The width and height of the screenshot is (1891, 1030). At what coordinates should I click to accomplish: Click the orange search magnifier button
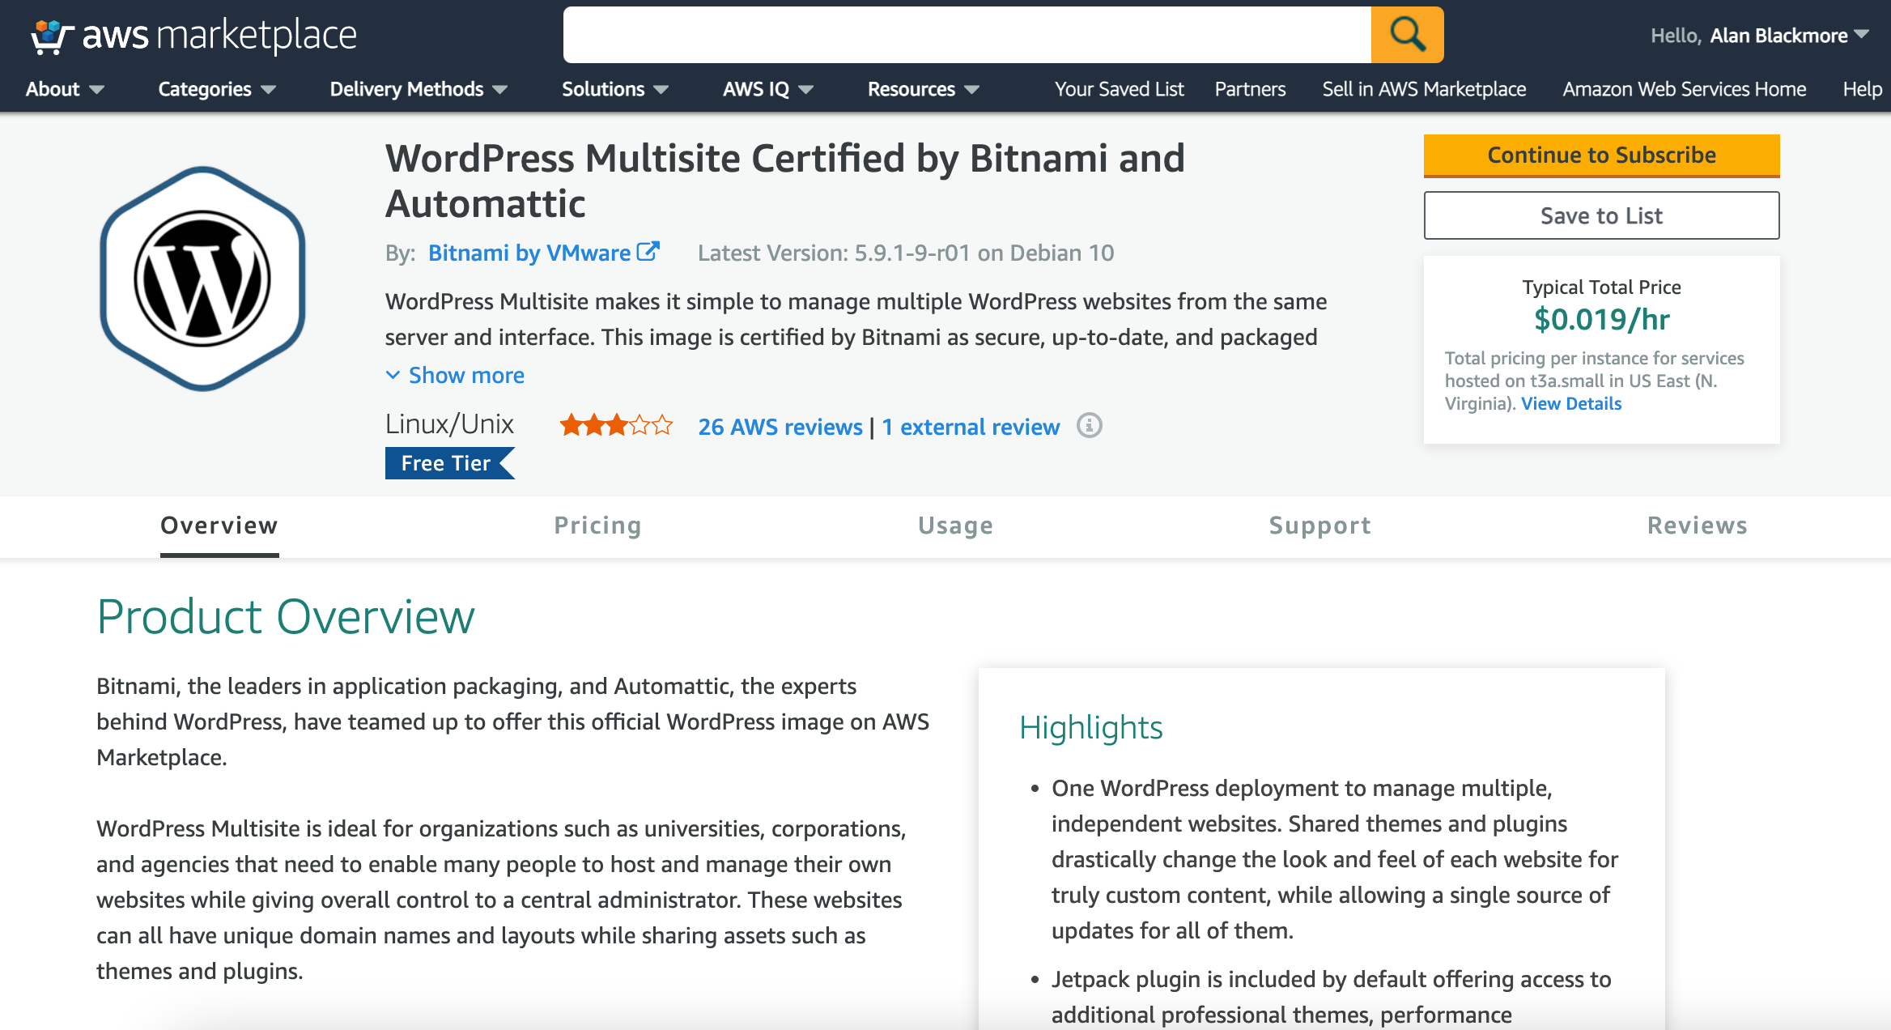click(1407, 35)
